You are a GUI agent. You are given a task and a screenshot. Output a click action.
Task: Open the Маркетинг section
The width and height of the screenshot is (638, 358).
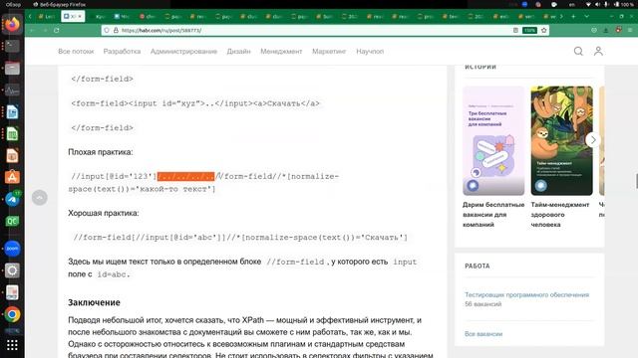tap(329, 51)
